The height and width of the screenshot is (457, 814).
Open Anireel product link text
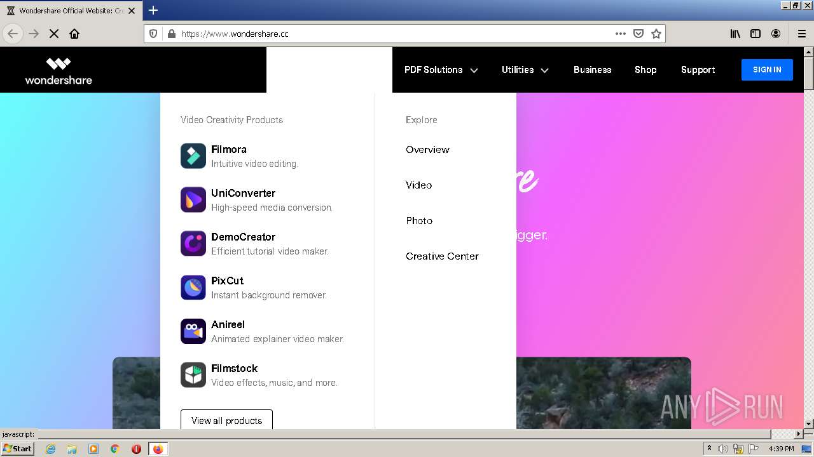coord(228,325)
